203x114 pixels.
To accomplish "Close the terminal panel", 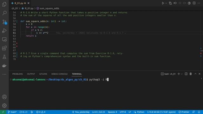I will pyautogui.click(x=200, y=74).
